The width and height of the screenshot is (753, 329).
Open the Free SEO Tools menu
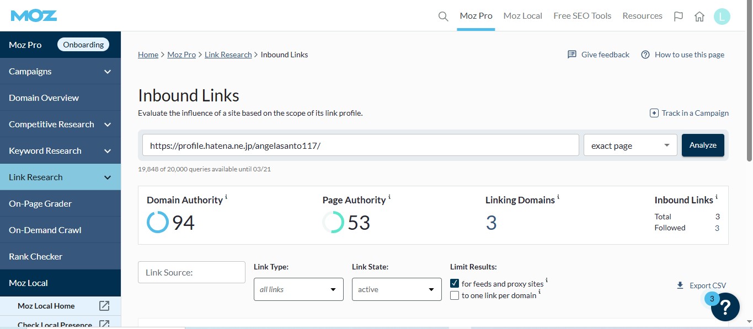point(582,16)
